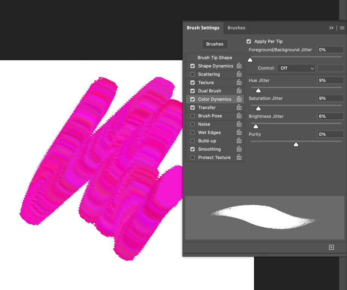The image size is (347, 290).
Task: Click the Brightness Jitter 6% field
Action: pos(330,116)
